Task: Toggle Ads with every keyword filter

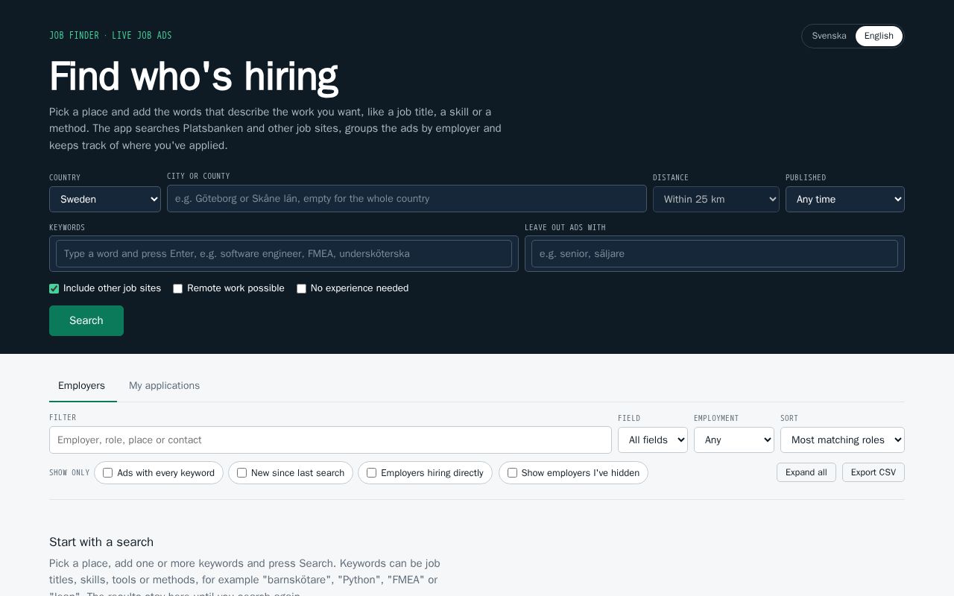Action: [159, 473]
